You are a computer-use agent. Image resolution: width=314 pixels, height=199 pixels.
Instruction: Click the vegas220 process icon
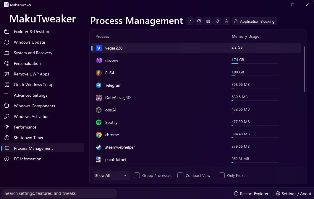[99, 48]
